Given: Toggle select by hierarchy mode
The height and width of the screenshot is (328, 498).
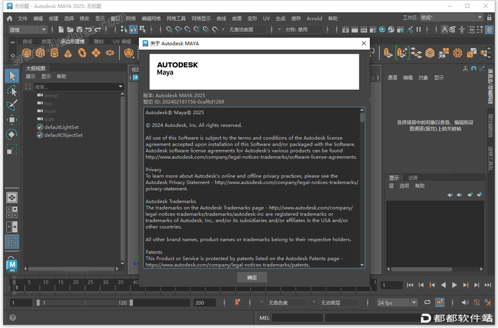Looking at the screenshot, I should click(x=124, y=30).
